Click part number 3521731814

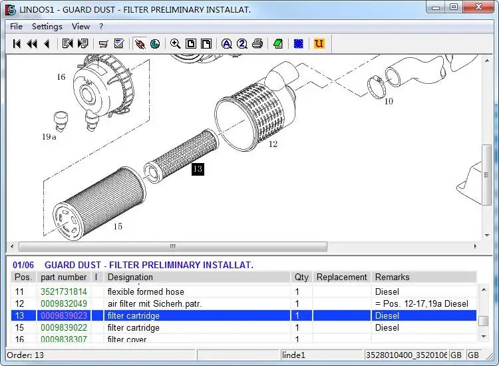coord(64,291)
